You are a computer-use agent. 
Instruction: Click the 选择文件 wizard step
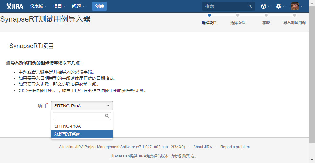tap(238, 23)
